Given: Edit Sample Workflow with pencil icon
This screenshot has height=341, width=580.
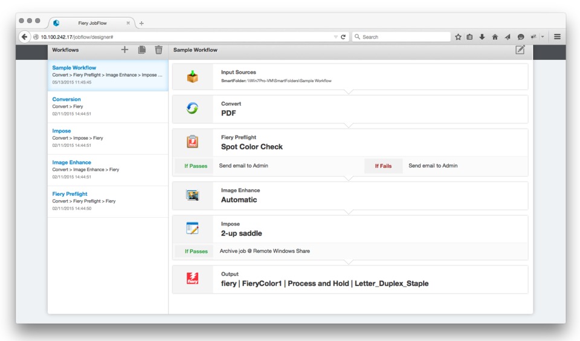Looking at the screenshot, I should coord(520,50).
